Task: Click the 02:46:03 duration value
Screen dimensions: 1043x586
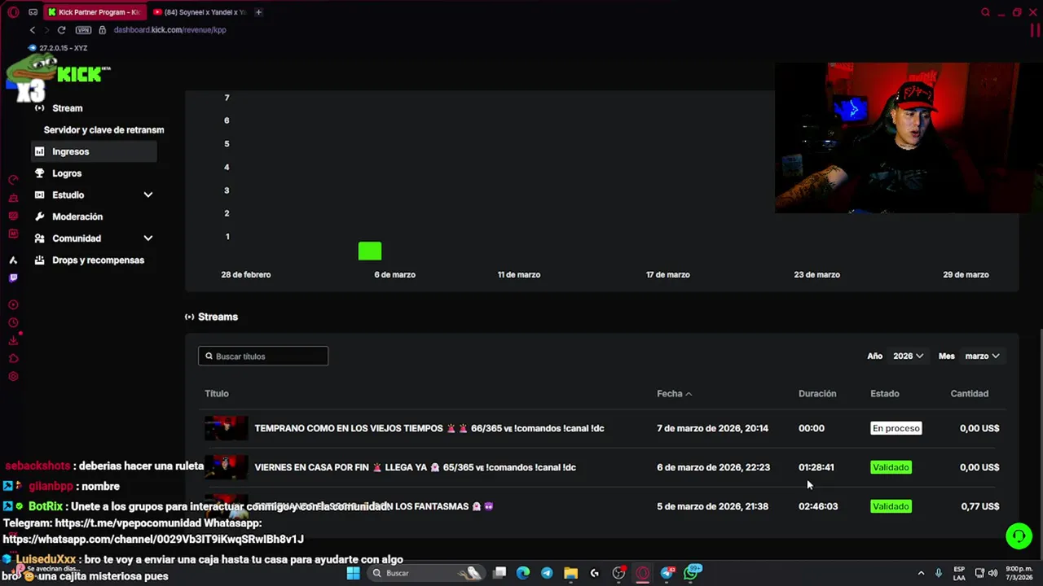Action: [x=818, y=506]
